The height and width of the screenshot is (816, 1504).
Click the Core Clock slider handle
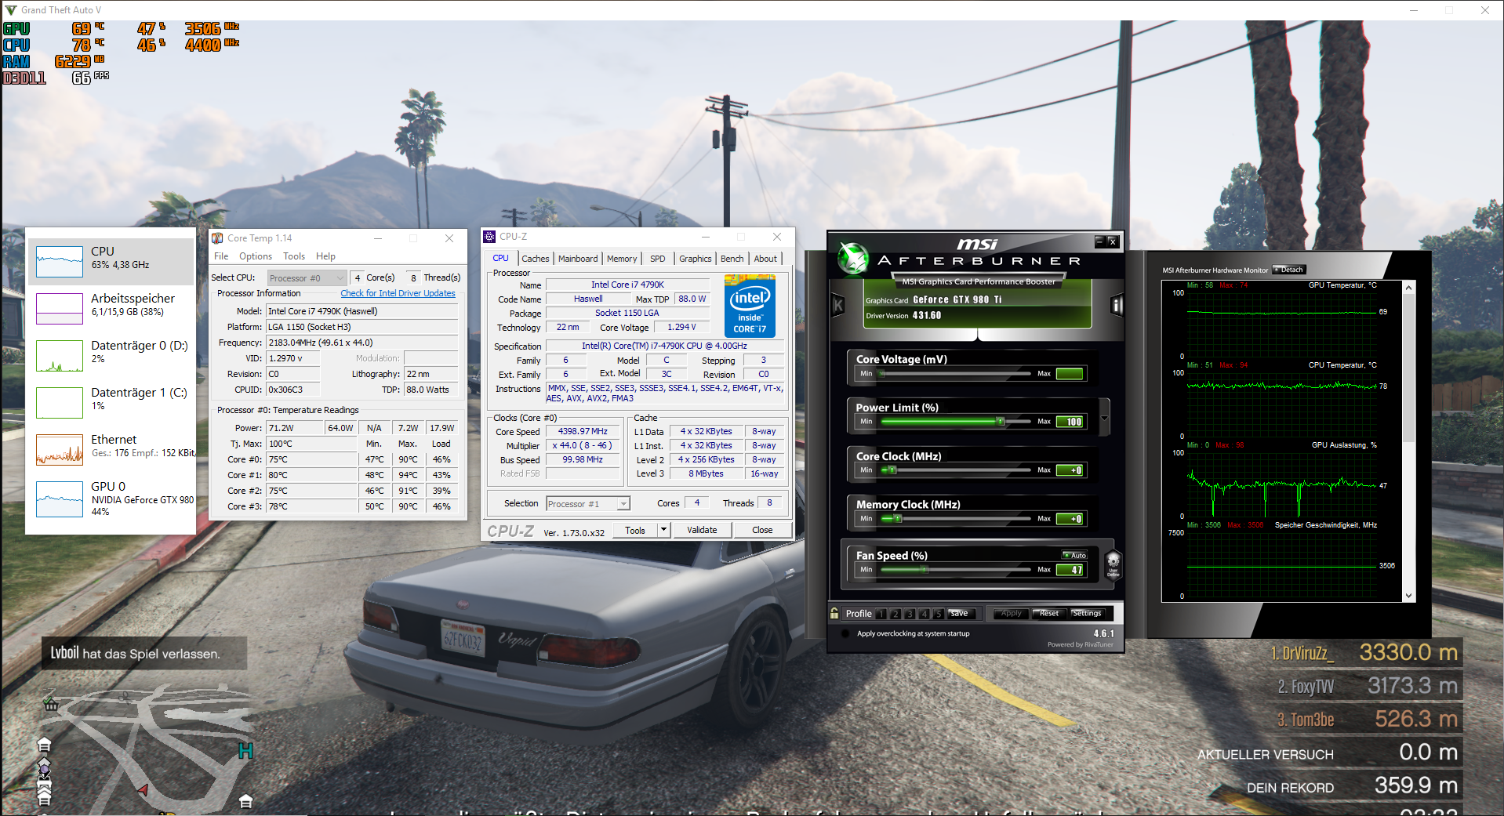click(892, 470)
